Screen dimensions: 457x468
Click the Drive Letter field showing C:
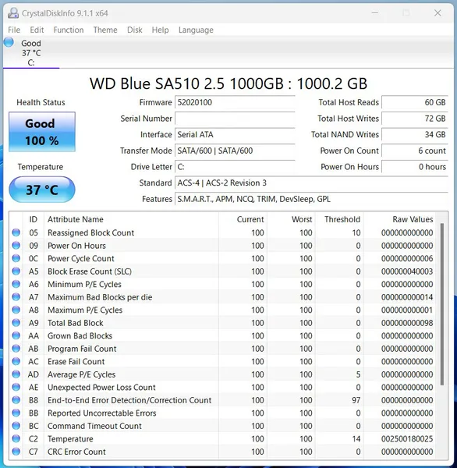pyautogui.click(x=235, y=167)
